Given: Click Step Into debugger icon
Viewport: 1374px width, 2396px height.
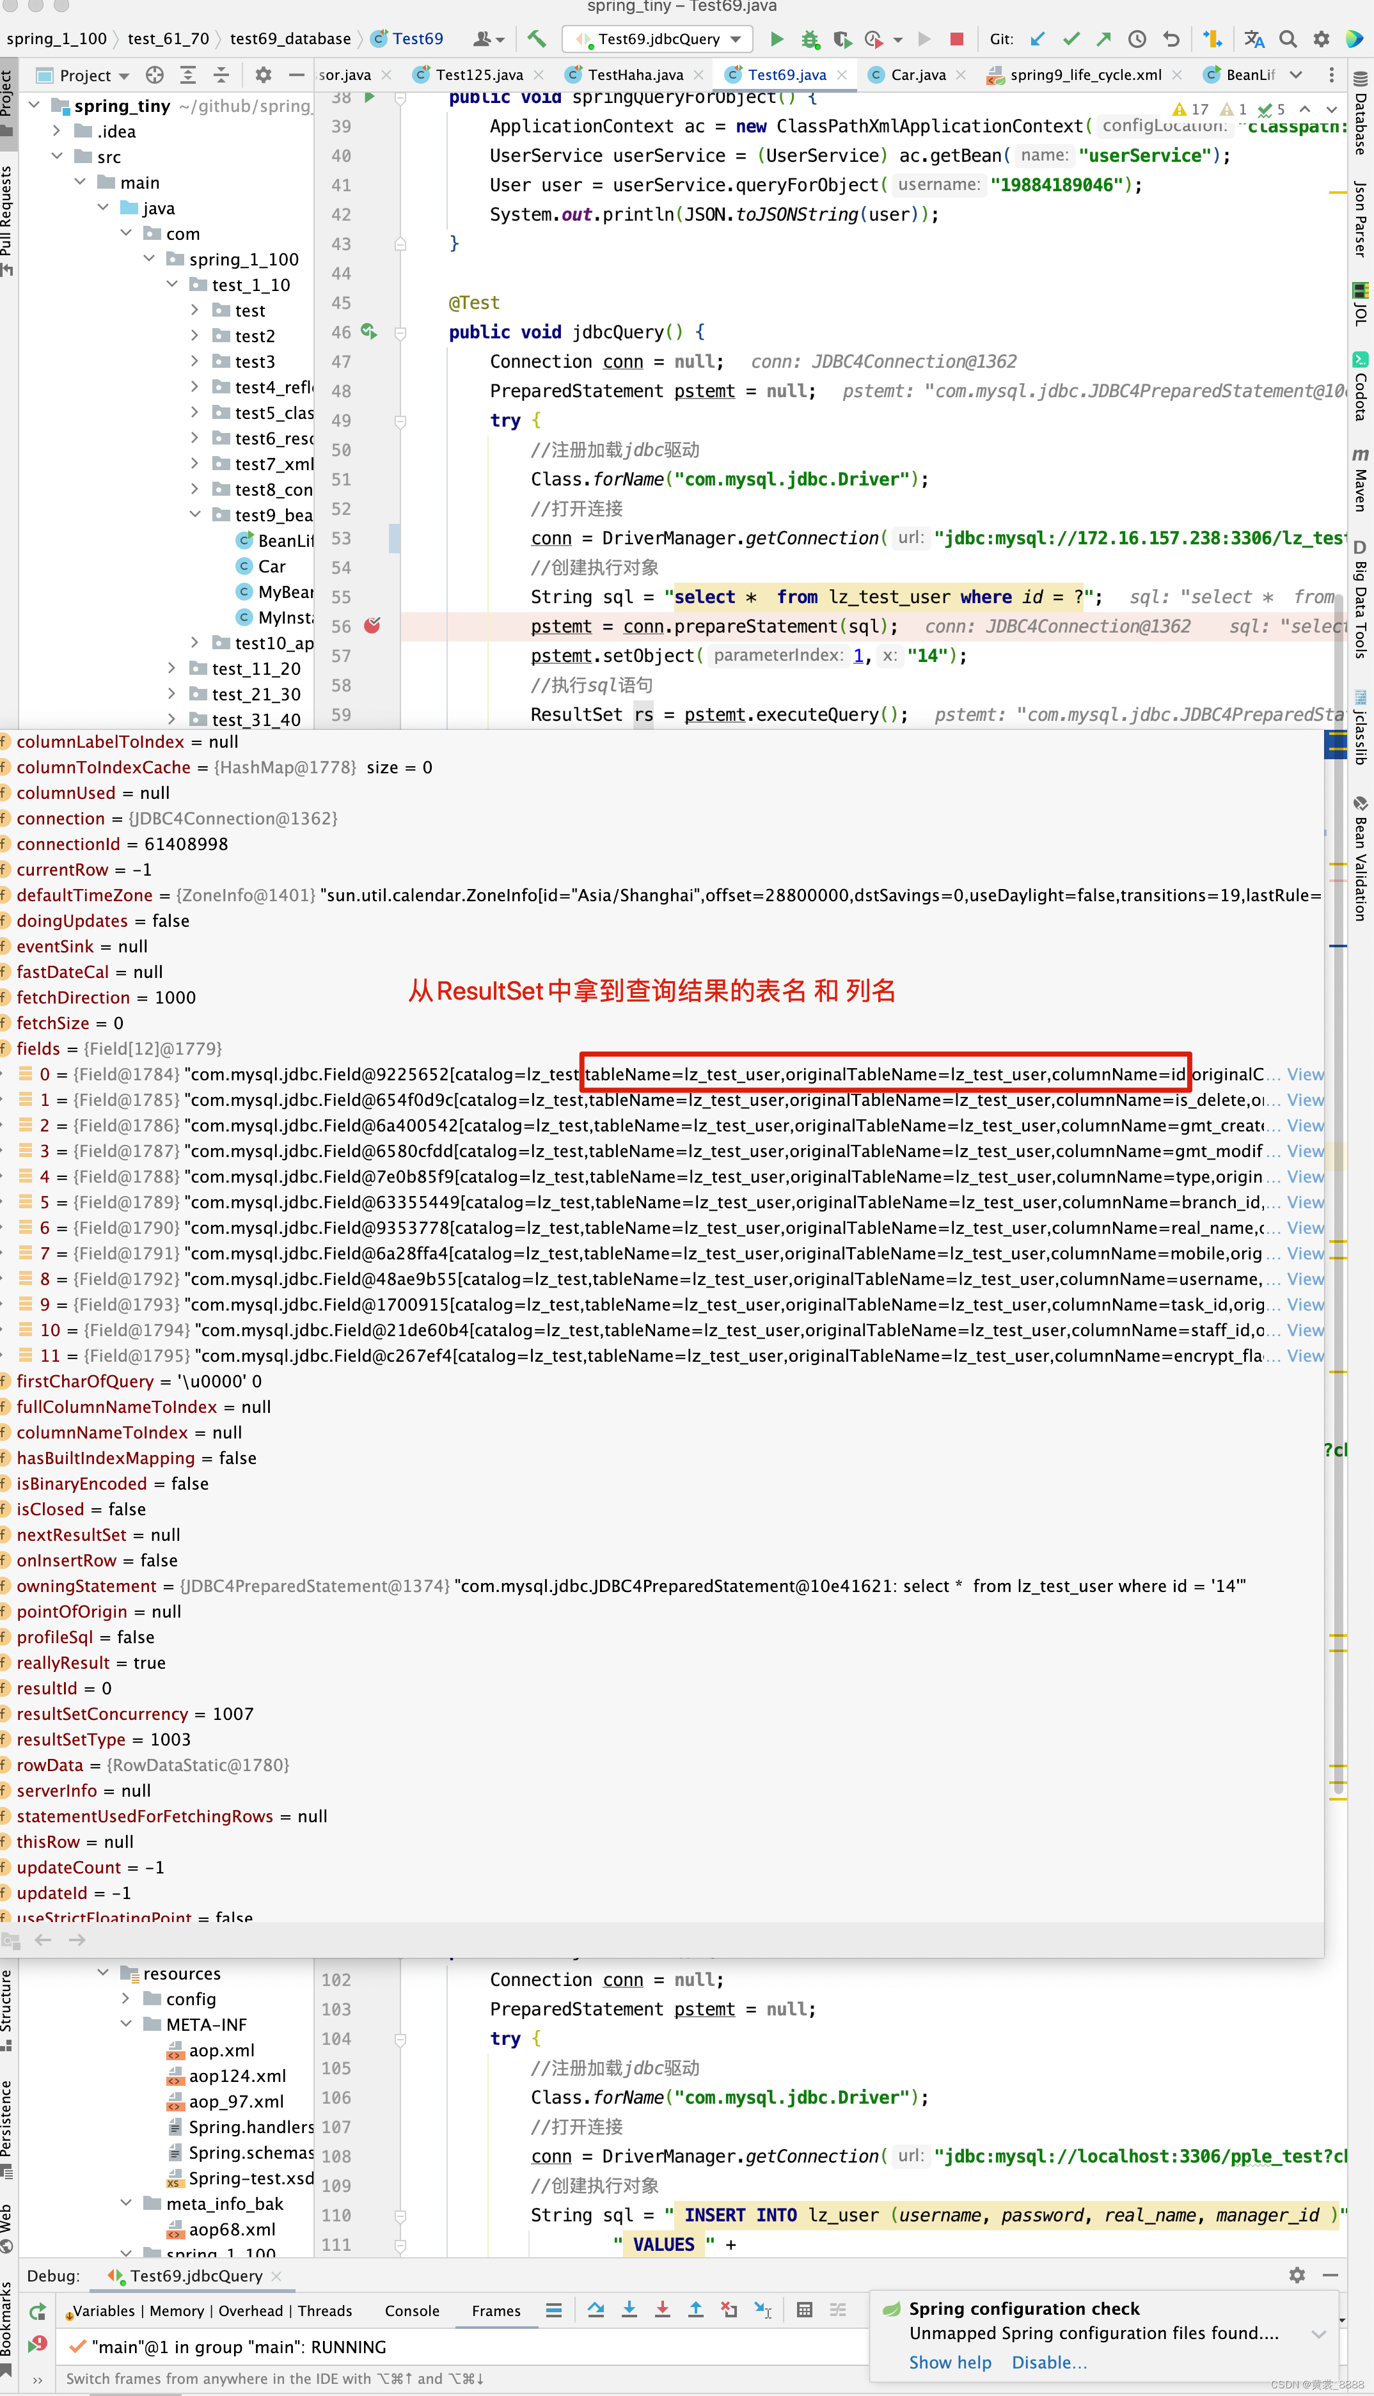Looking at the screenshot, I should [629, 2309].
